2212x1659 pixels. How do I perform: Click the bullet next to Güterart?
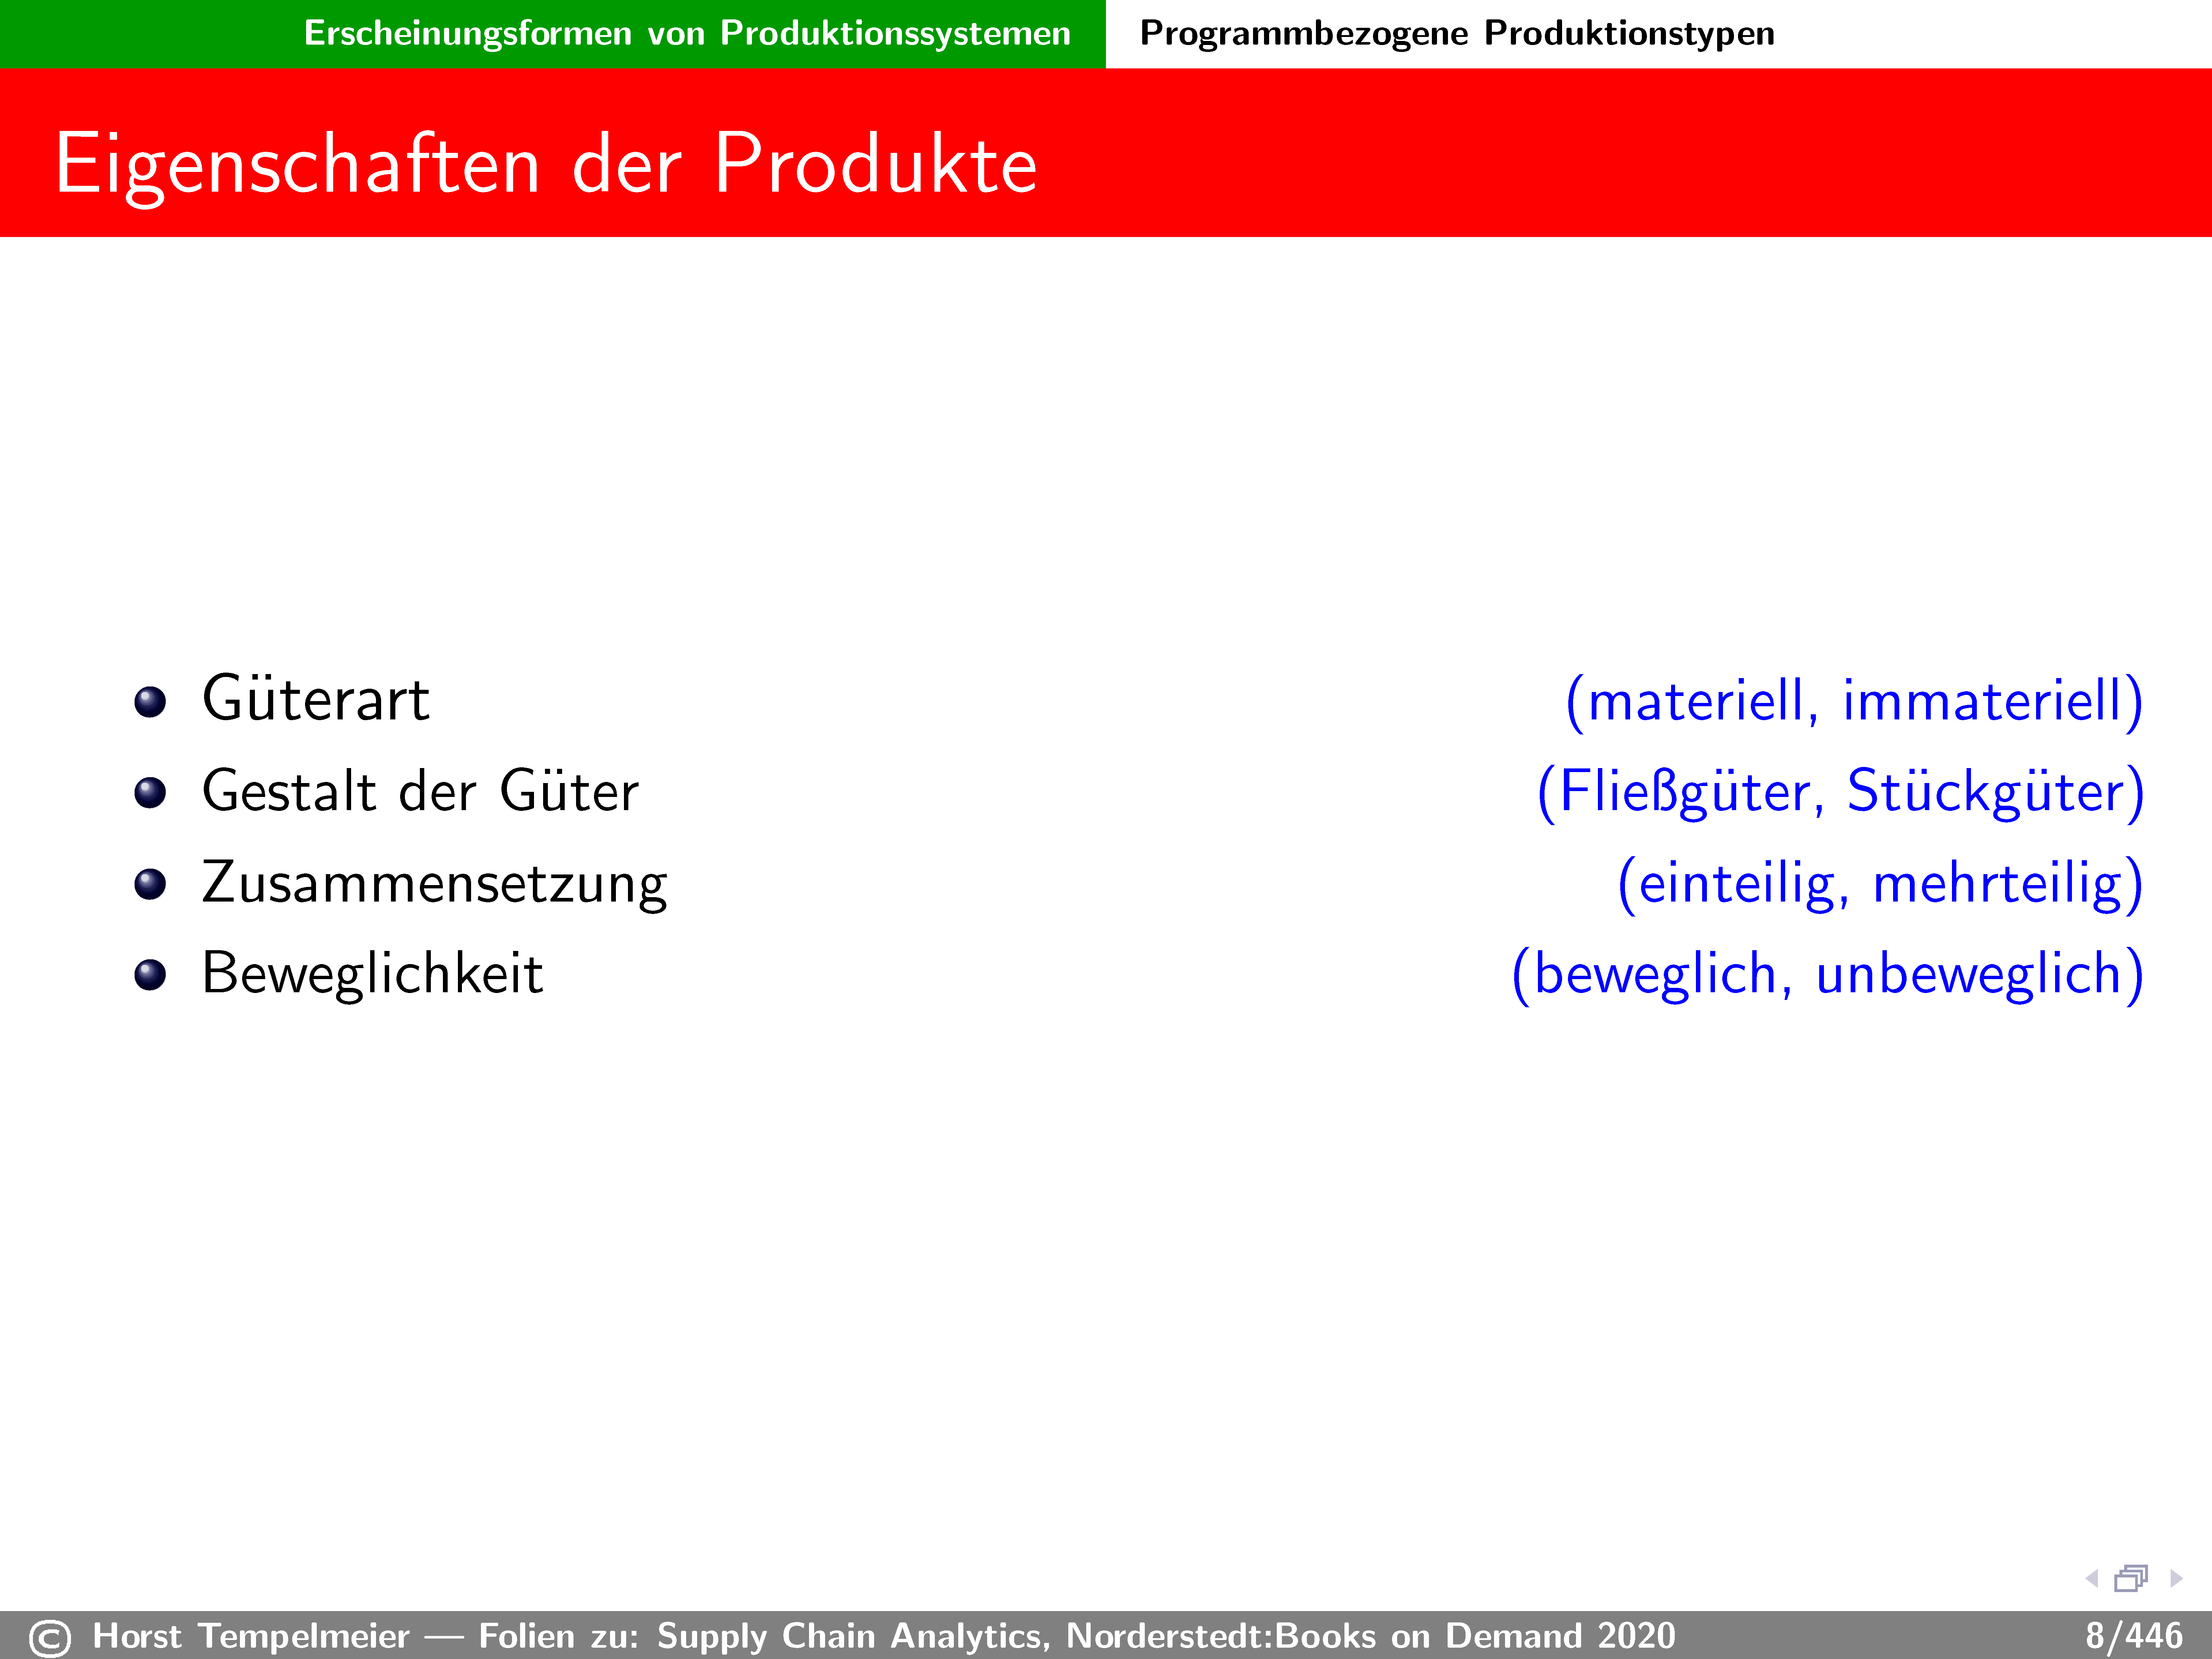click(x=150, y=702)
